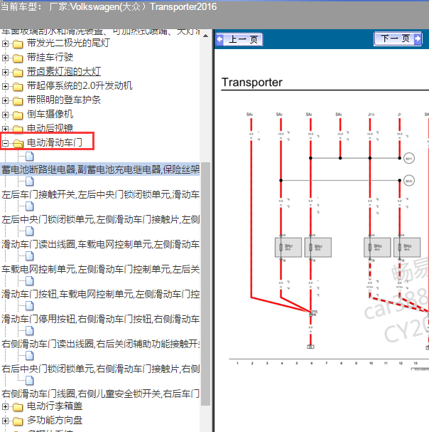This screenshot has height=432, width=429.
Task: Open the 带起停系统的2.0升发动机 tree item
Action: [80, 85]
